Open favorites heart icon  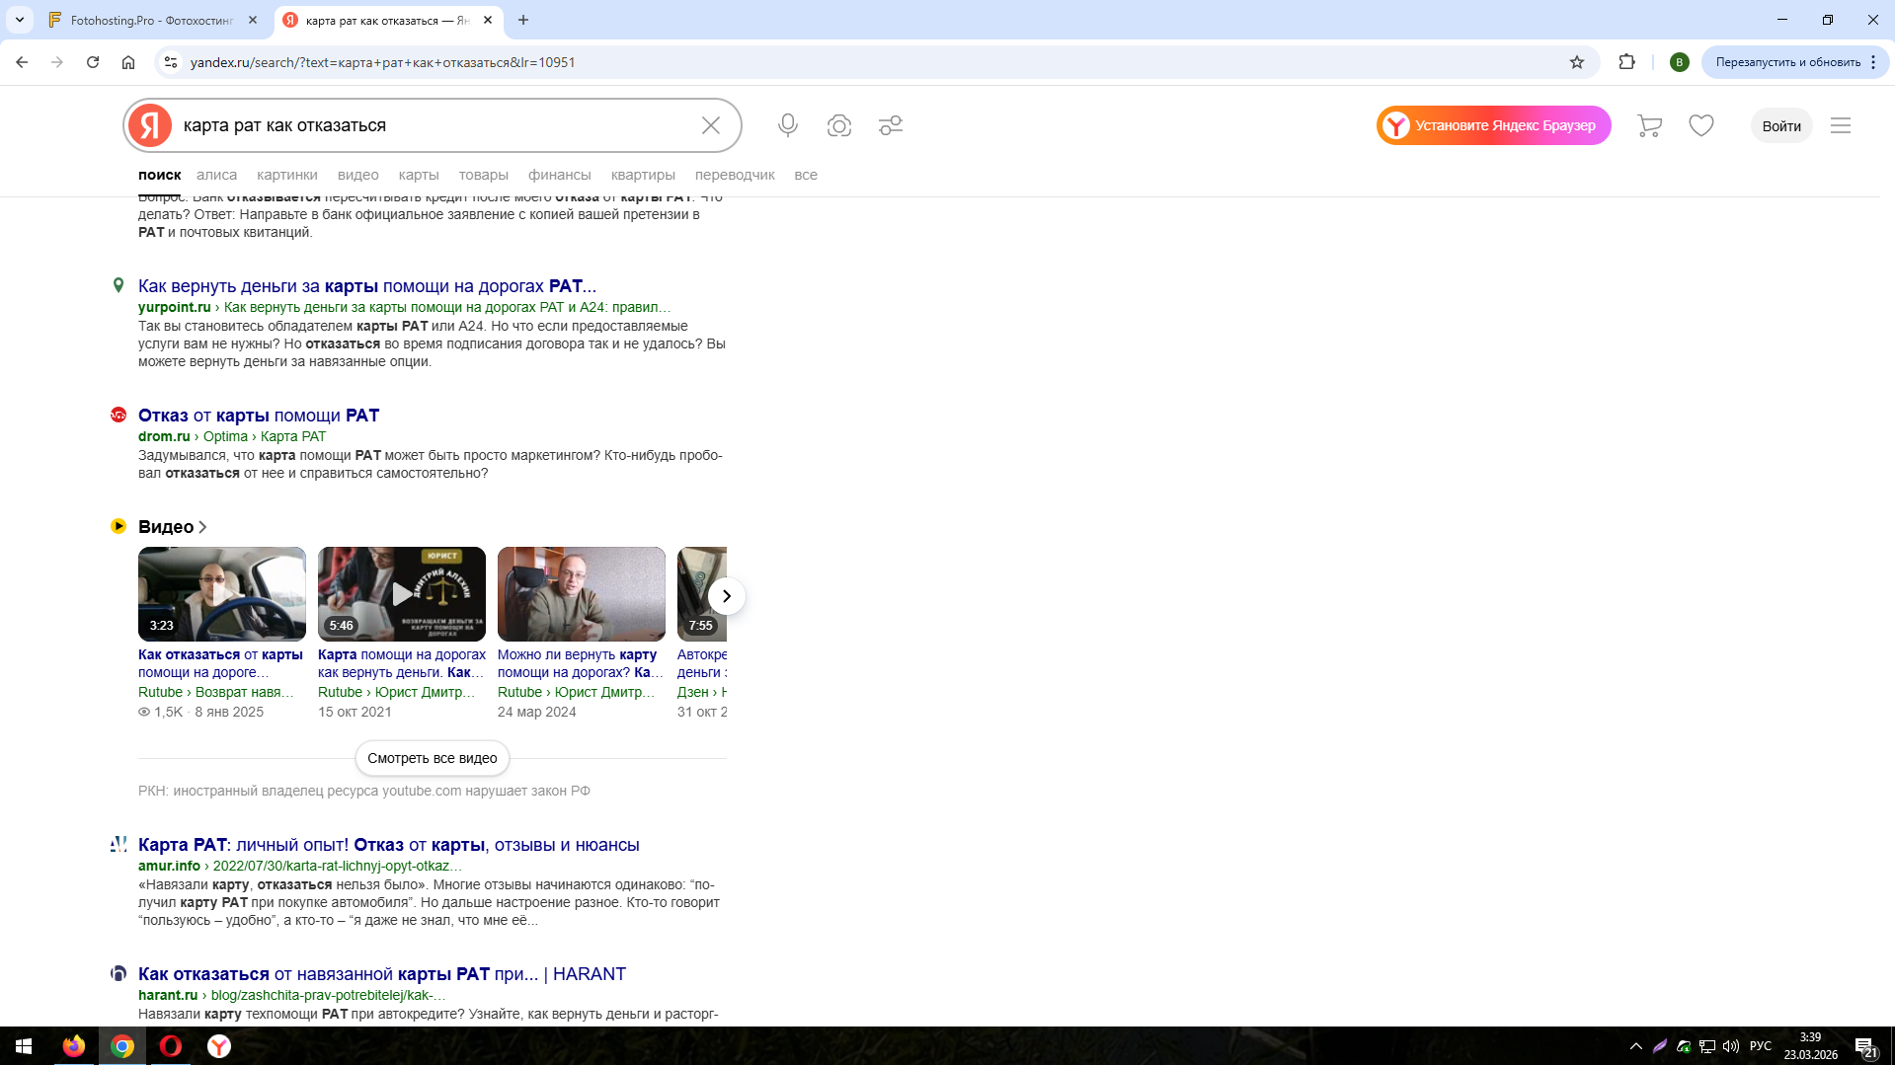(1700, 125)
